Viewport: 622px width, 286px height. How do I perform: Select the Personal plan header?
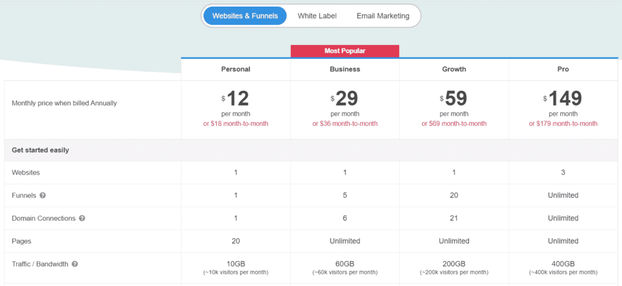(236, 69)
